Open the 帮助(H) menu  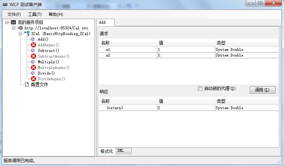click(x=56, y=14)
